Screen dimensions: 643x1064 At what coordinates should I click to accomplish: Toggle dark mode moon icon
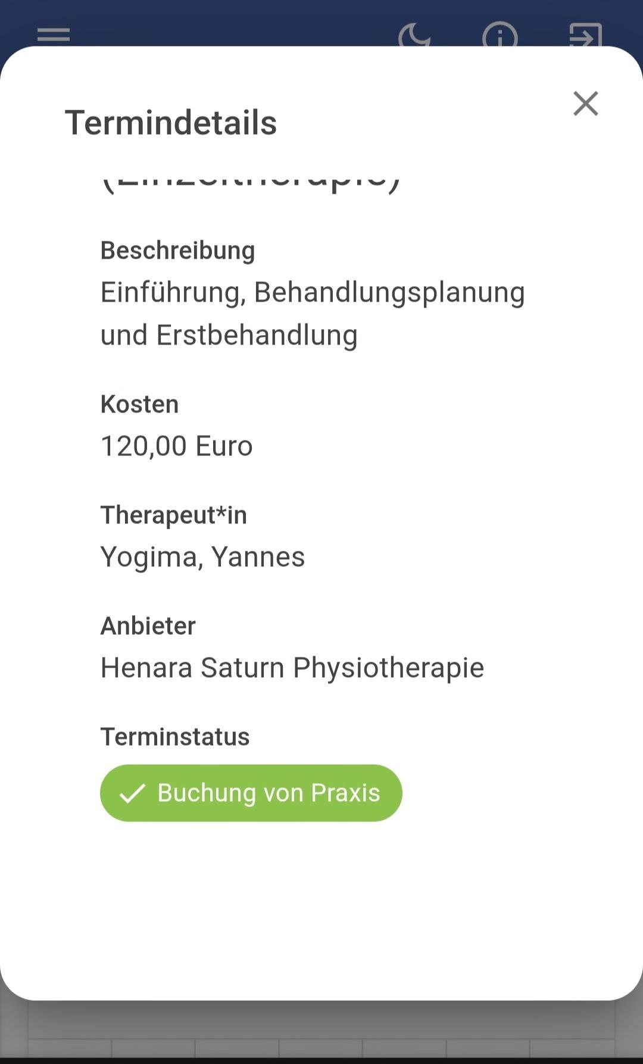pyautogui.click(x=414, y=36)
